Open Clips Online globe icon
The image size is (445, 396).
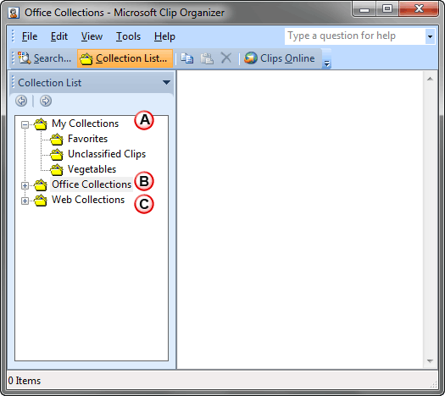coord(251,58)
